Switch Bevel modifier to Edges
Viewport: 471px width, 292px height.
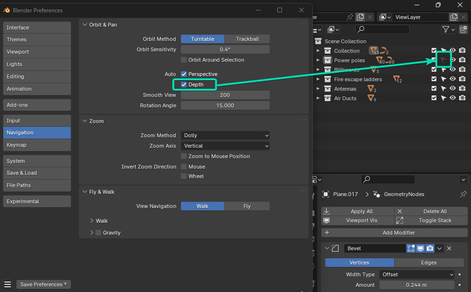coord(429,263)
